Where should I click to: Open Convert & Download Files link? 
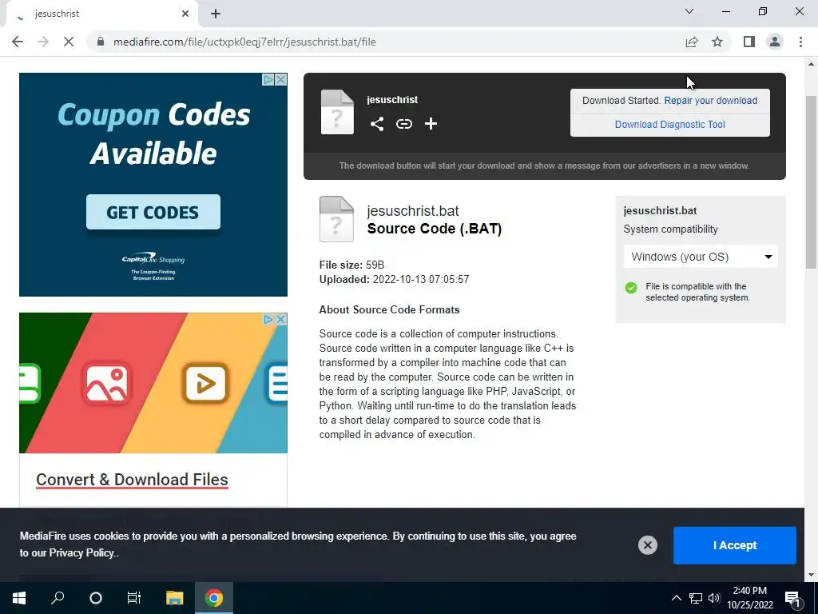point(132,480)
